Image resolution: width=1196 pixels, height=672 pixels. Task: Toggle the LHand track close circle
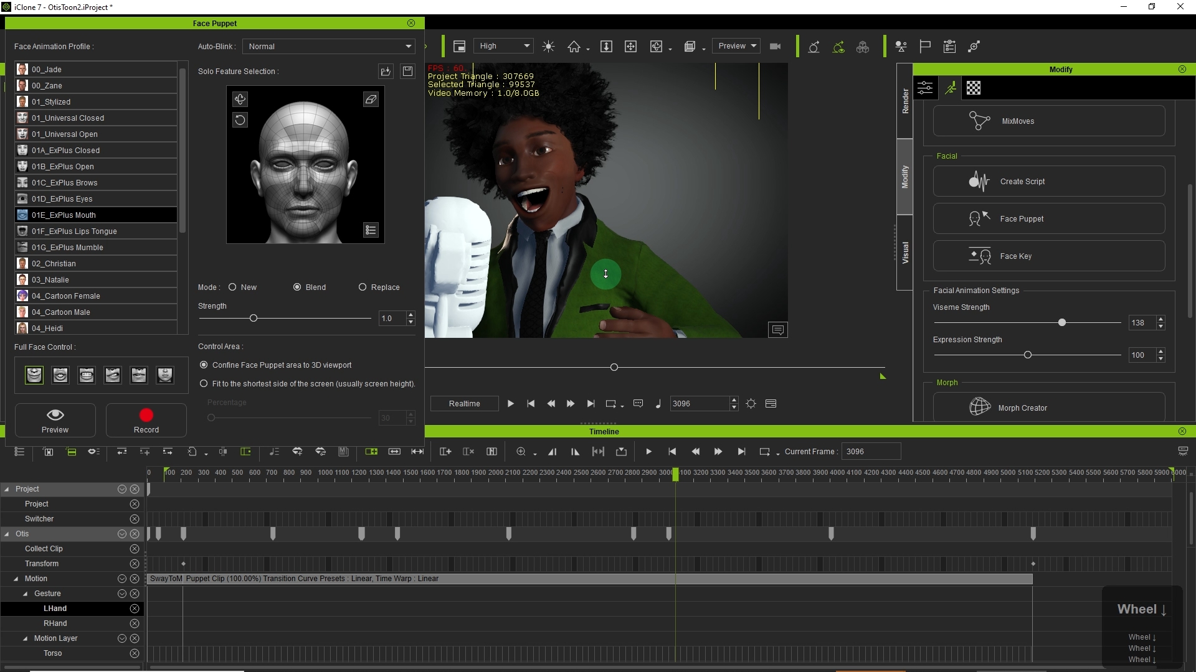[135, 609]
